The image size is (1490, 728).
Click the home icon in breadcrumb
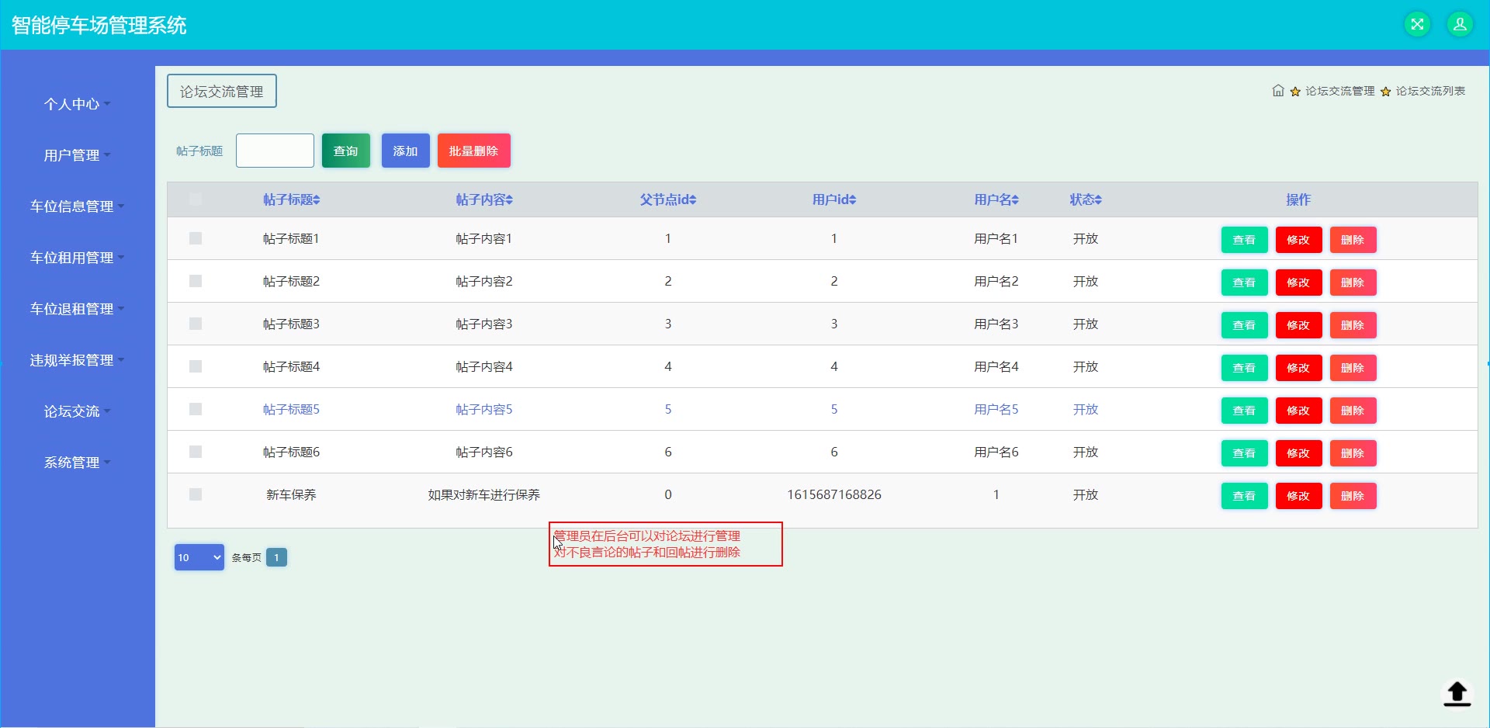coord(1277,91)
